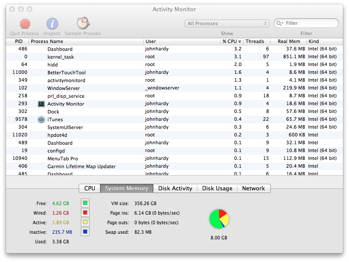Click into the Filter search field
The width and height of the screenshot is (349, 262).
pyautogui.click(x=306, y=23)
